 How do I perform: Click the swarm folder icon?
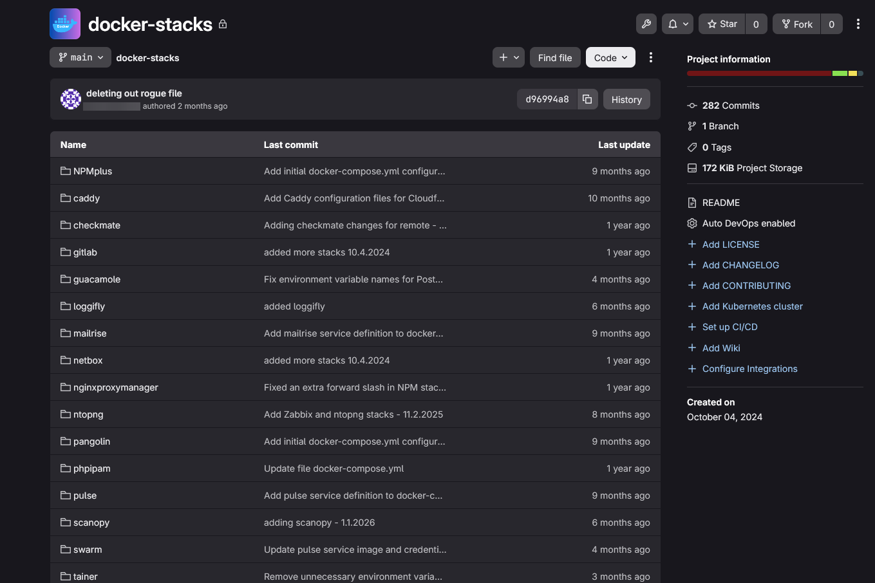[x=66, y=550]
